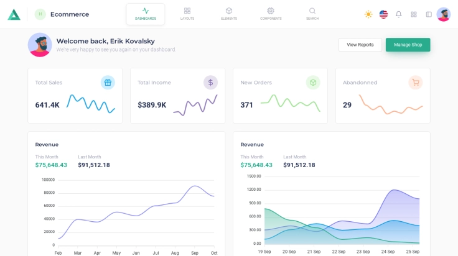Click the Abandonned shopping cart icon
Image resolution: width=458 pixels, height=256 pixels.
(x=415, y=82)
